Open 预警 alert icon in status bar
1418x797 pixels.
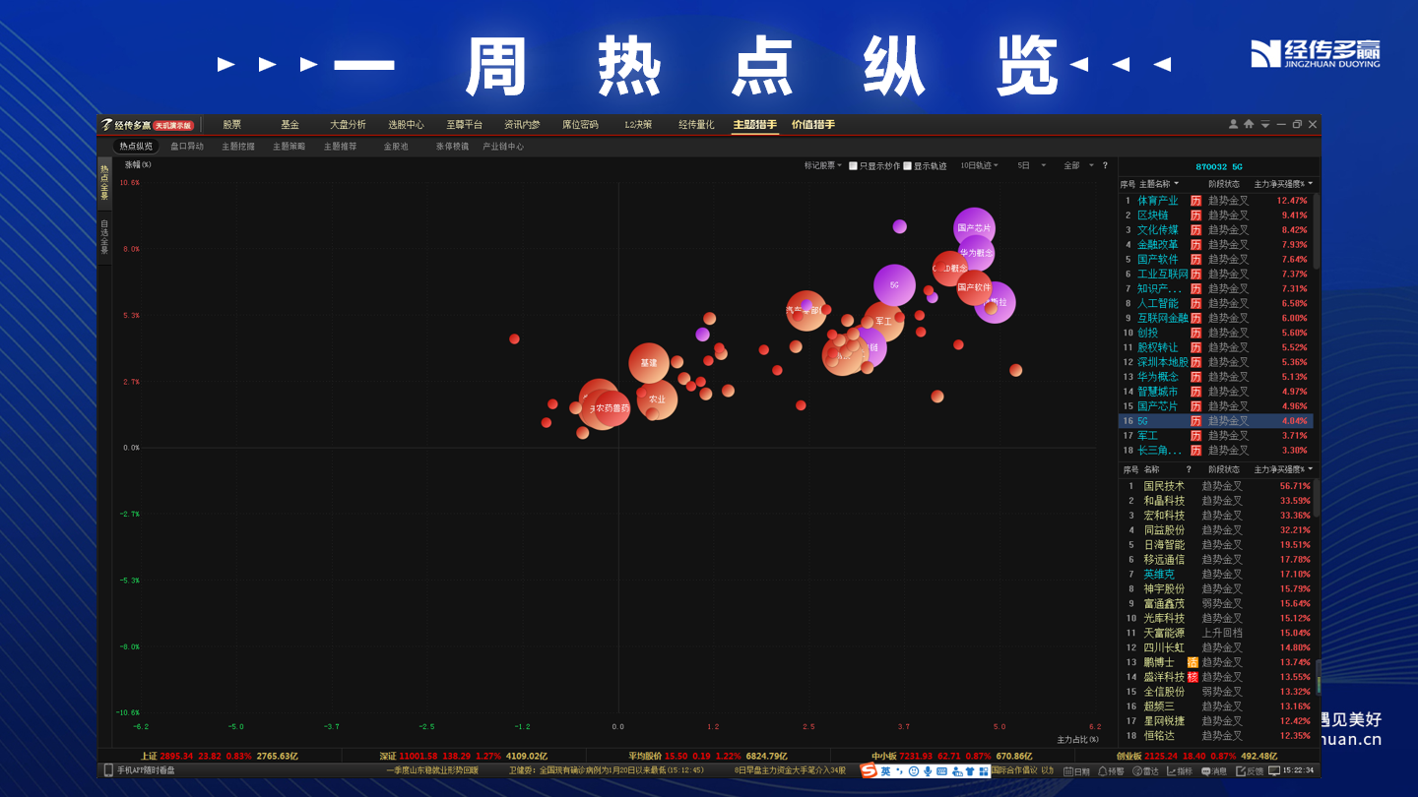tap(1104, 771)
